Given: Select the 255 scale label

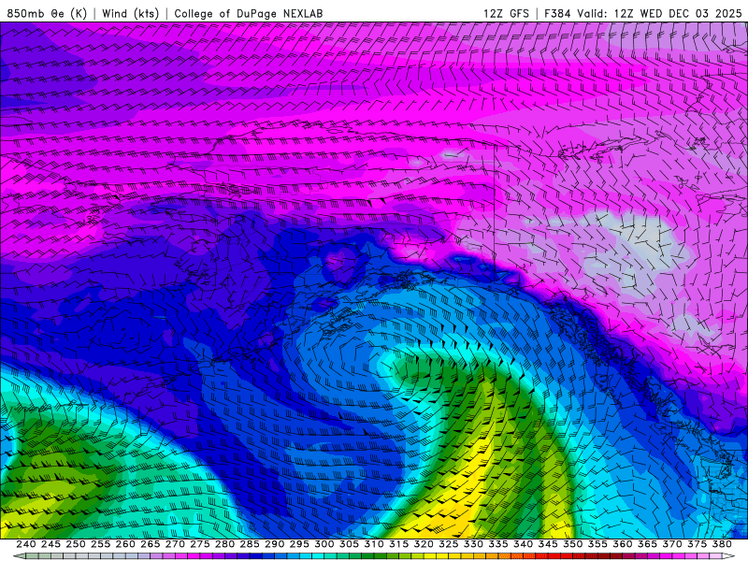Looking at the screenshot, I should pos(100,544).
